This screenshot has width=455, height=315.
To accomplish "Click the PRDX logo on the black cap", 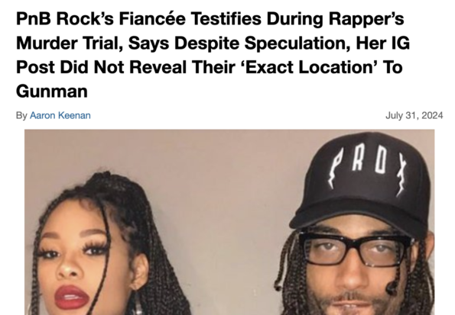I will 368,169.
